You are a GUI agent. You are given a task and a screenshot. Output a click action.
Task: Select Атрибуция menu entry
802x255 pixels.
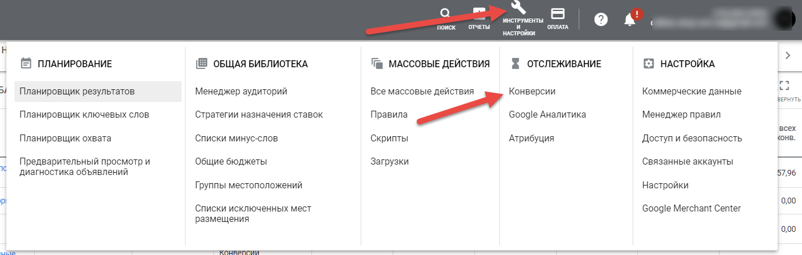click(531, 138)
